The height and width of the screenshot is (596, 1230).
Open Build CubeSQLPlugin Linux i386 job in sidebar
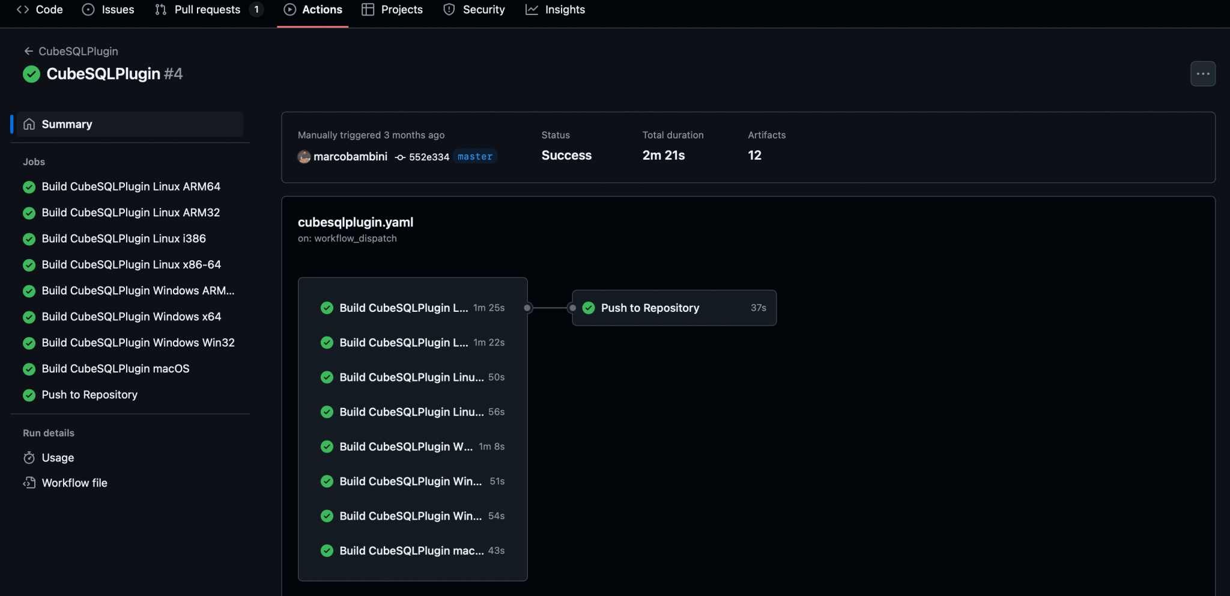click(x=124, y=239)
